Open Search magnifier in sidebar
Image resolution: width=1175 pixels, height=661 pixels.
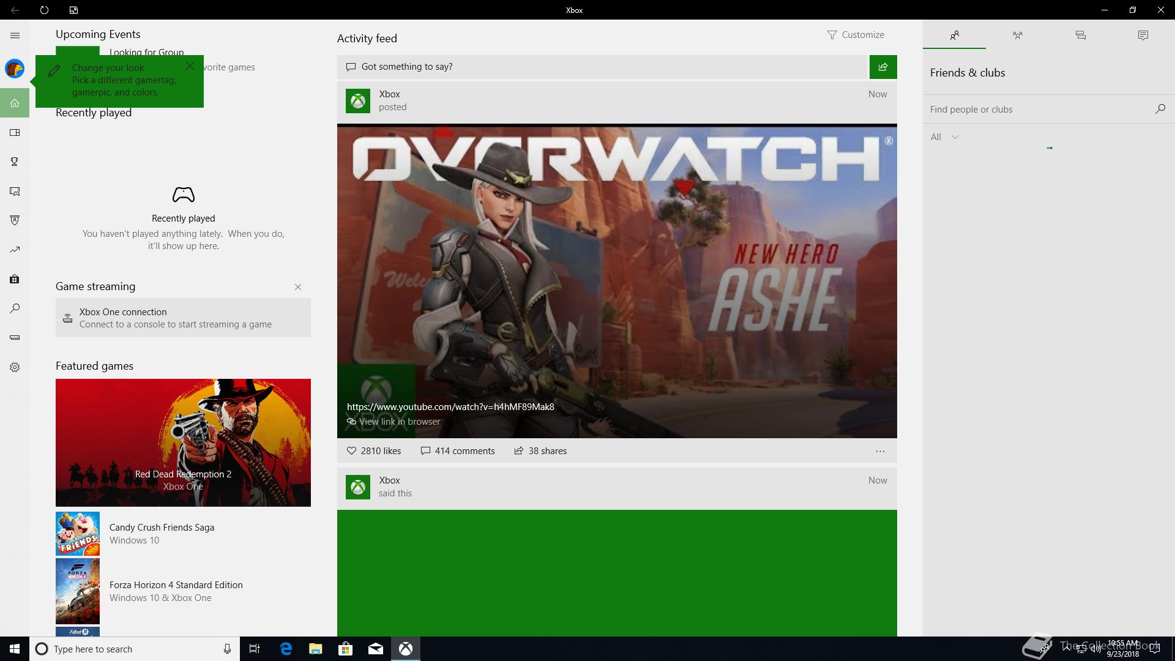(x=15, y=308)
